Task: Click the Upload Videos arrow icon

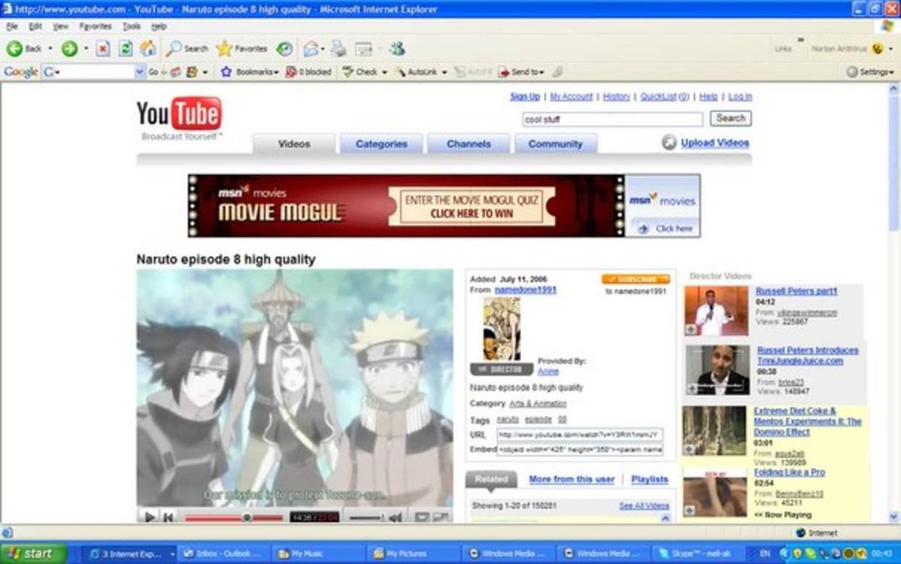Action: tap(669, 143)
